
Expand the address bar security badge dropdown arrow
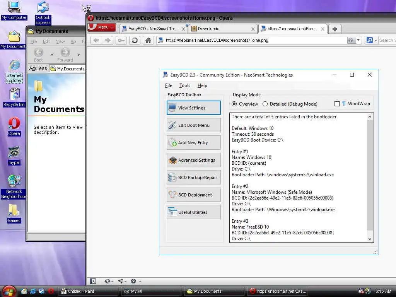358,40
